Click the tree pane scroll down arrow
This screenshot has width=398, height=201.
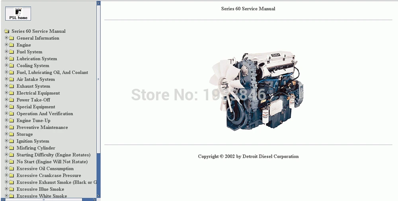pos(98,196)
